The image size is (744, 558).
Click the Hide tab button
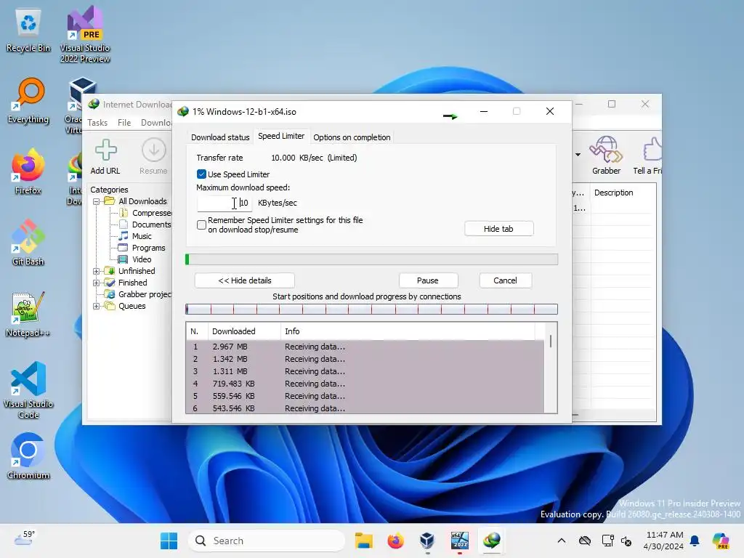[498, 229]
